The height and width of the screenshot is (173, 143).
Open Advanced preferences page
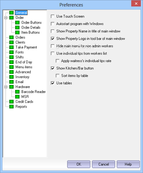coord(23,72)
